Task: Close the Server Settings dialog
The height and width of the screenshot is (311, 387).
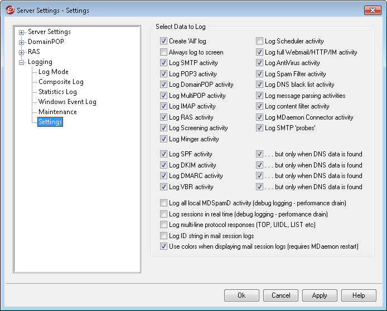Action: (372, 10)
